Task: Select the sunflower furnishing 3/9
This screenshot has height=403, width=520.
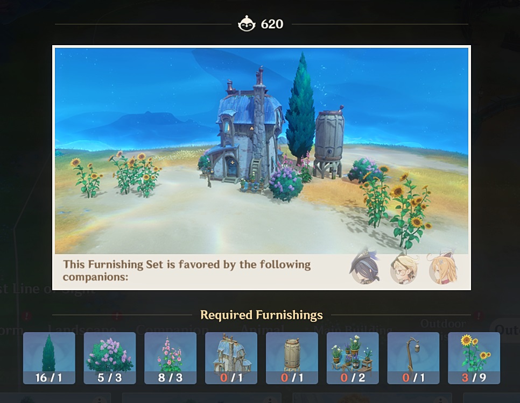Action: point(474,358)
